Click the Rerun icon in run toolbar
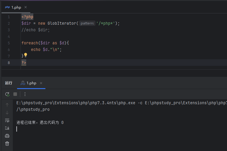227x151 pixels. [7, 94]
